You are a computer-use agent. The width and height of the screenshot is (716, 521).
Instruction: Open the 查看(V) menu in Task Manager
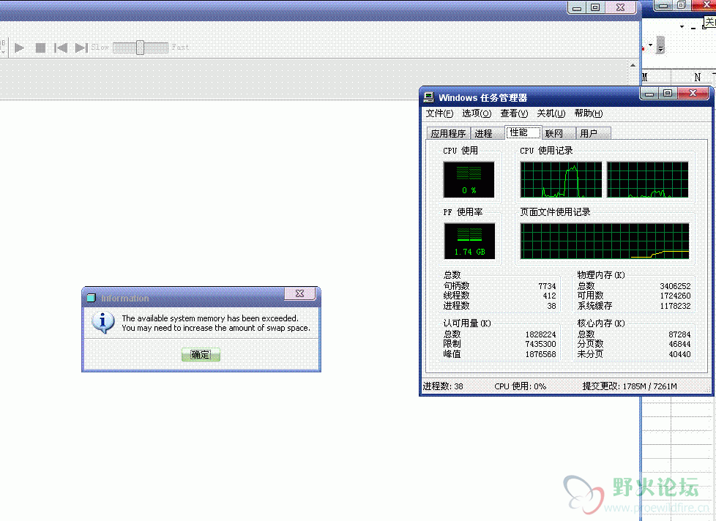click(514, 113)
